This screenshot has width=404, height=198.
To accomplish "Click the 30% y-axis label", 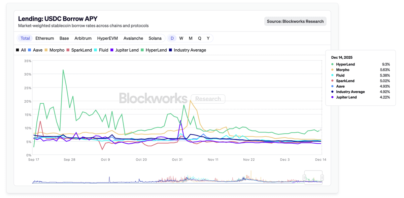I will (x=28, y=75).
